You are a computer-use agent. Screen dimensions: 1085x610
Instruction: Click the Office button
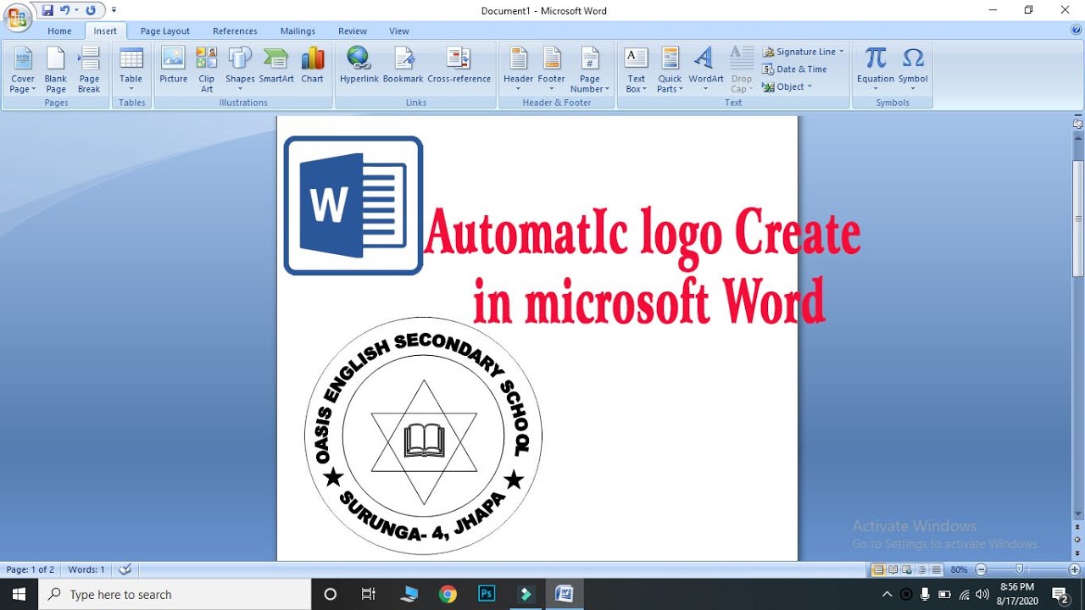pyautogui.click(x=17, y=16)
